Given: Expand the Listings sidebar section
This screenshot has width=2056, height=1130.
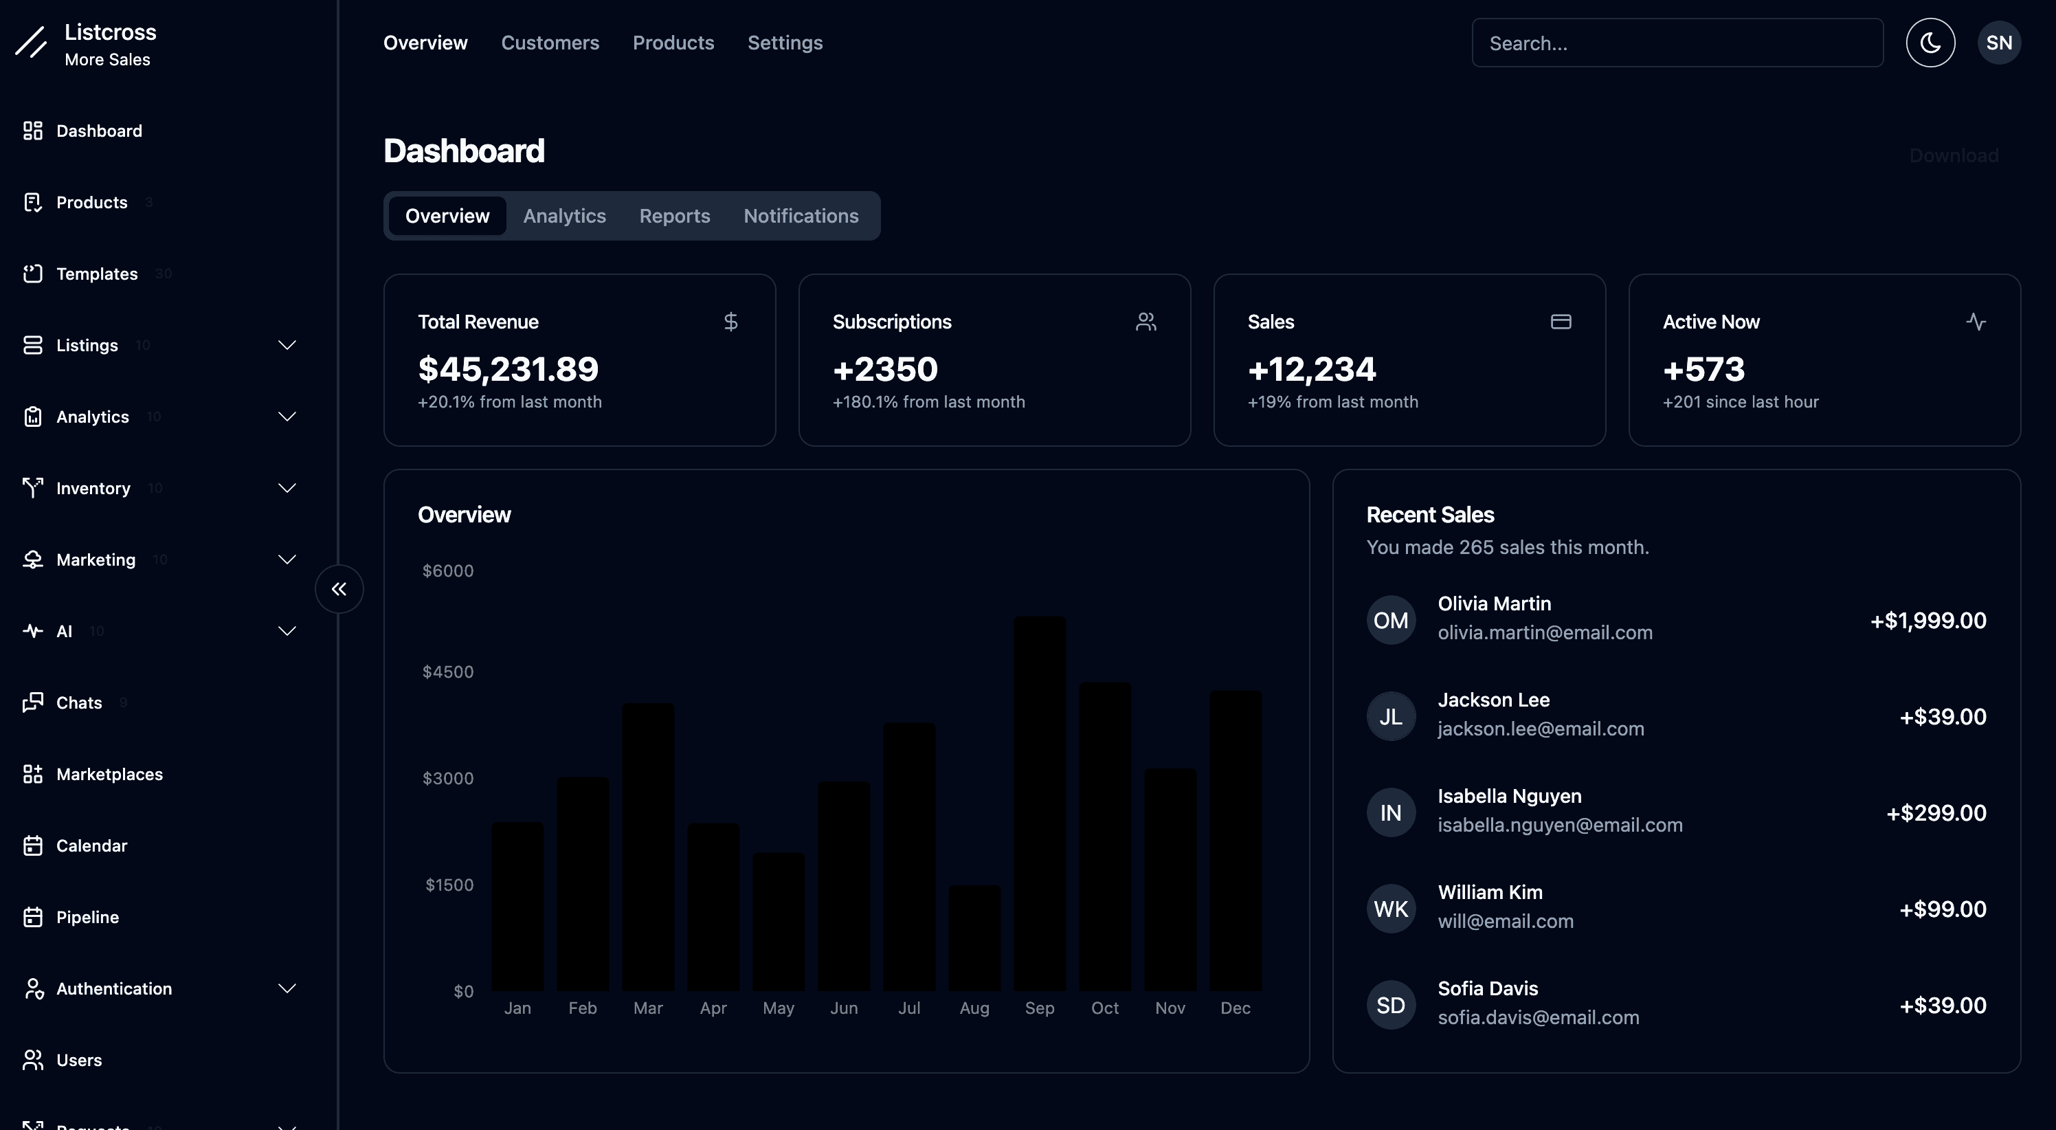Looking at the screenshot, I should click(x=287, y=345).
